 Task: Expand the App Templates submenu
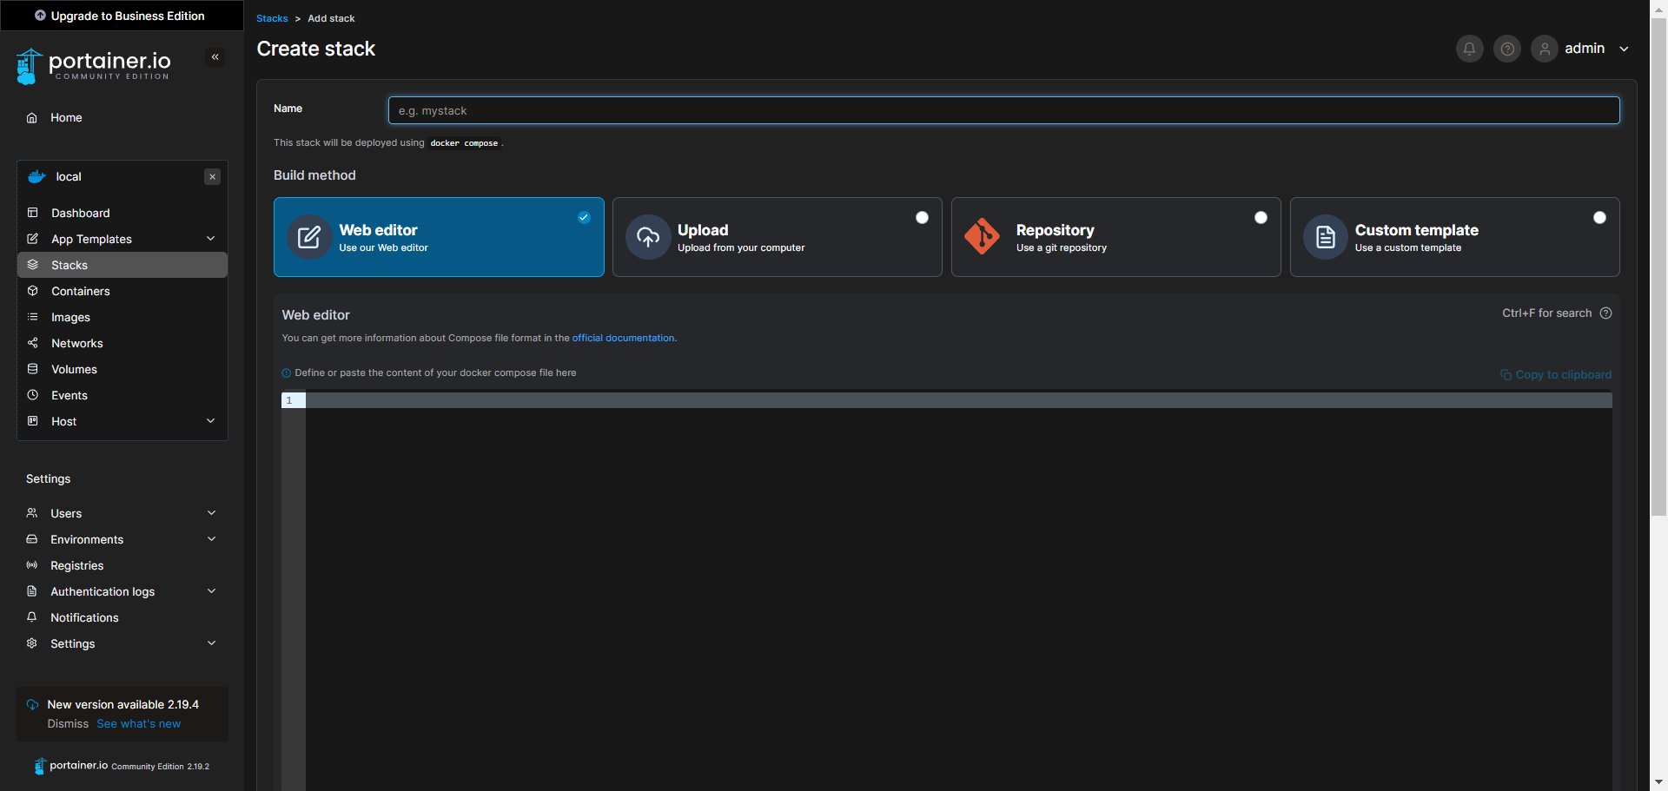pyautogui.click(x=210, y=239)
